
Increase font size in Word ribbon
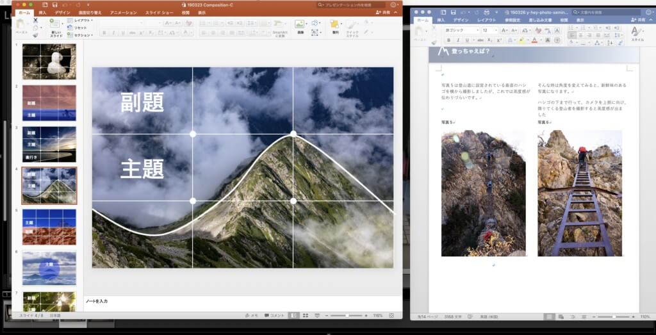coord(505,30)
